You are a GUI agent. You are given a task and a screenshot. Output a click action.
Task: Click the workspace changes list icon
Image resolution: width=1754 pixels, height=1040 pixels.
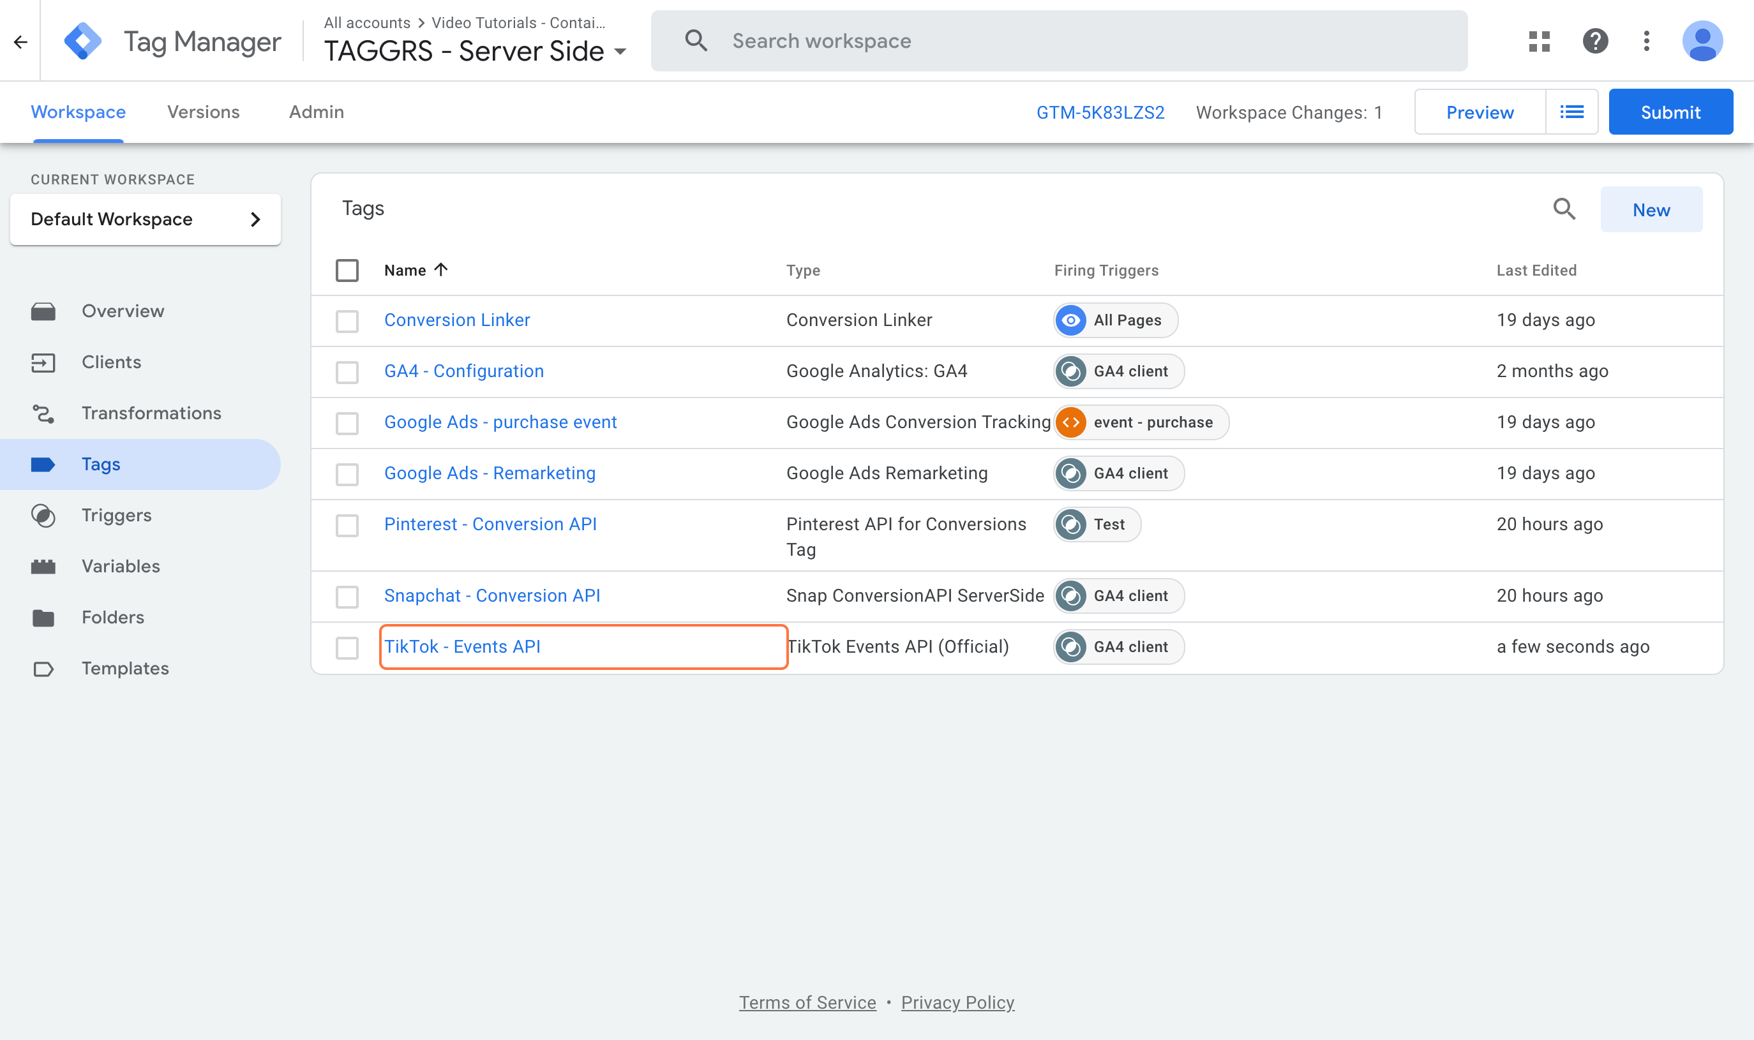click(1571, 112)
